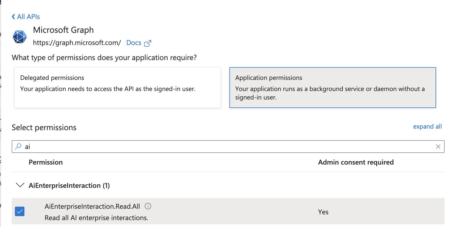Uncheck the AiEnterpriseInteraction.Read.All checkbox
The image size is (452, 227).
(x=20, y=211)
